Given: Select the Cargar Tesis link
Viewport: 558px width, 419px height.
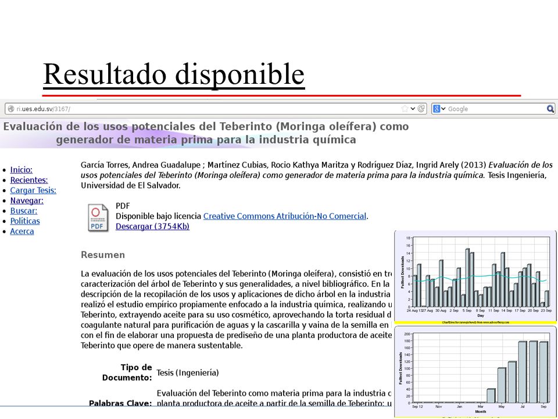Looking at the screenshot, I should click(33, 191).
